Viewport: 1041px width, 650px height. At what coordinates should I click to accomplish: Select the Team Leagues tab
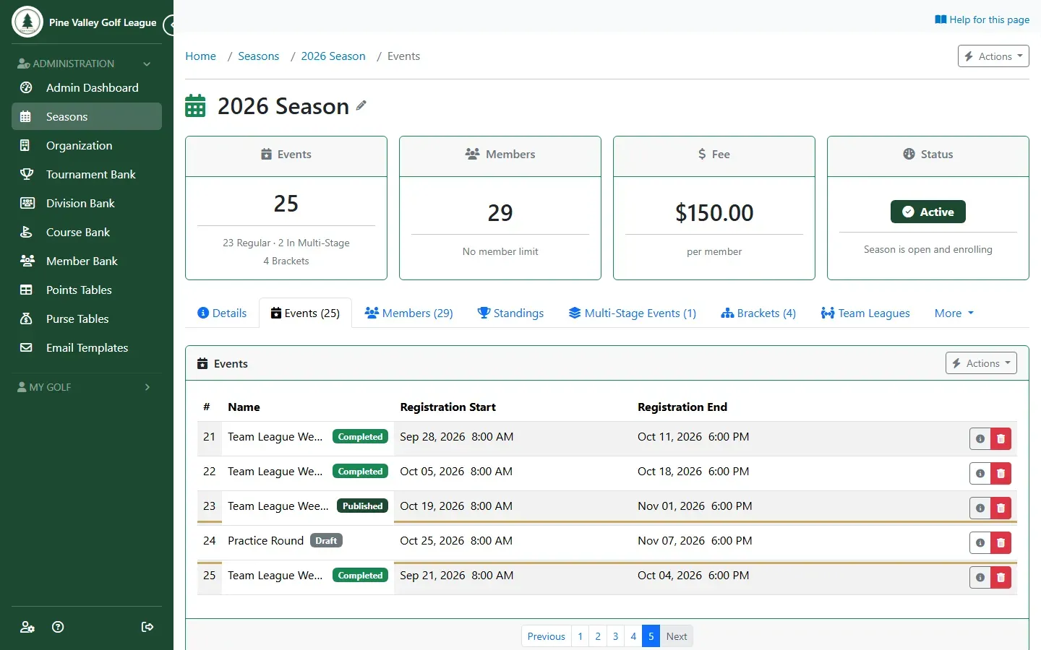click(865, 313)
